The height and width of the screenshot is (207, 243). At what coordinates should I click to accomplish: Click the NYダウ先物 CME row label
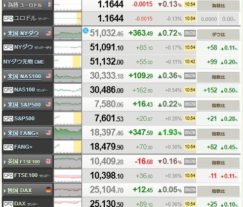[24, 62]
